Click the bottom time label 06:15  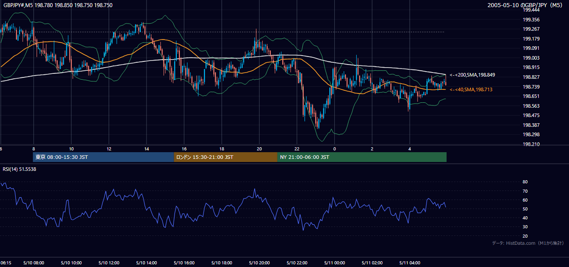[6, 263]
